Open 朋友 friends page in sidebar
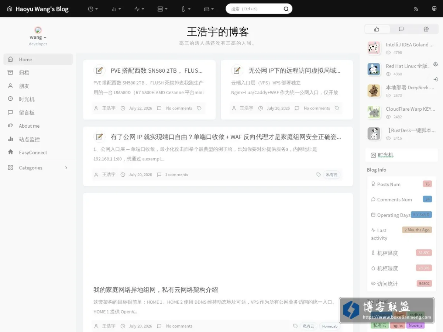 [38, 86]
